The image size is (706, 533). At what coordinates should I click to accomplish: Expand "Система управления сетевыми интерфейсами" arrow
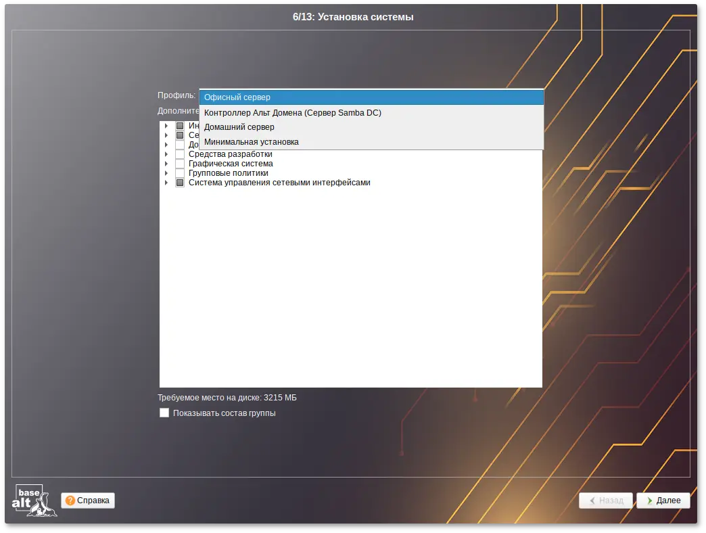tap(166, 183)
